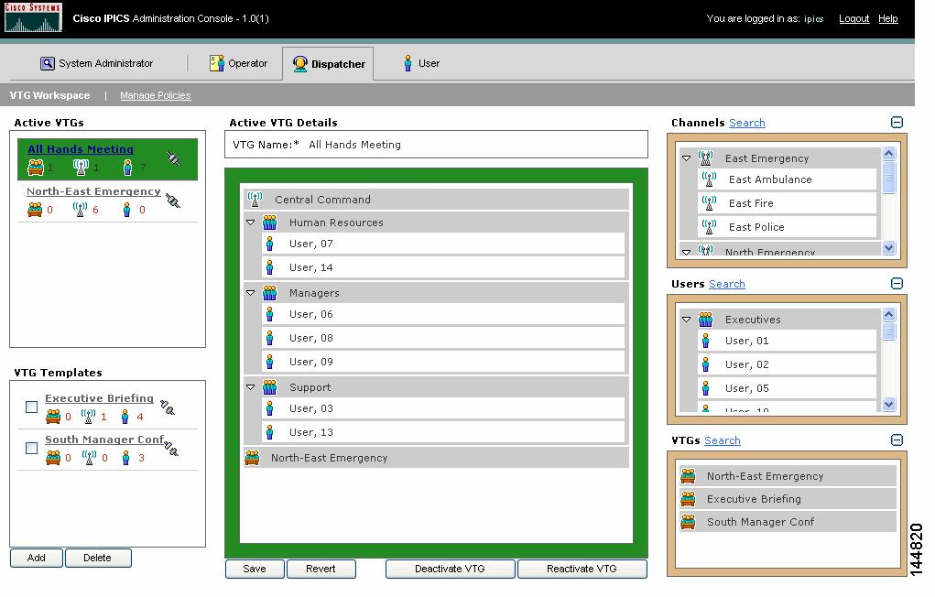Viewport: 935px width, 597px height.
Task: Collapse the VTGs panel with minus button
Action: (x=897, y=440)
